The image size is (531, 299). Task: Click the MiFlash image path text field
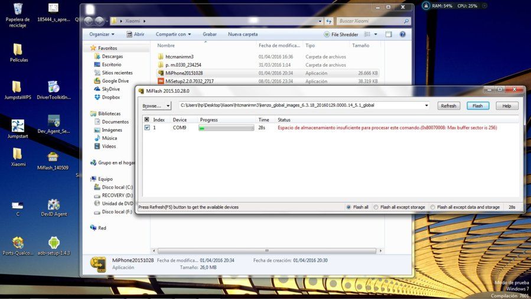point(301,105)
